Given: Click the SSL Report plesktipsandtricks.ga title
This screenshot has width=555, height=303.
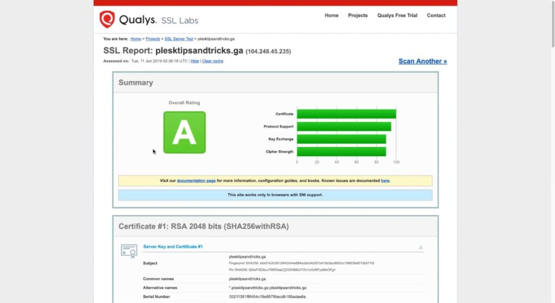Looking at the screenshot, I should [x=173, y=50].
